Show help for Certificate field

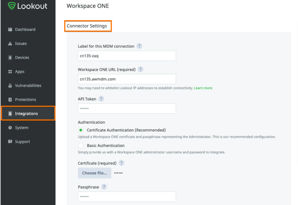121,163
